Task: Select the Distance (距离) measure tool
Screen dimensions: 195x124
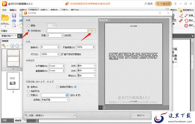Action: [x=189, y=16]
